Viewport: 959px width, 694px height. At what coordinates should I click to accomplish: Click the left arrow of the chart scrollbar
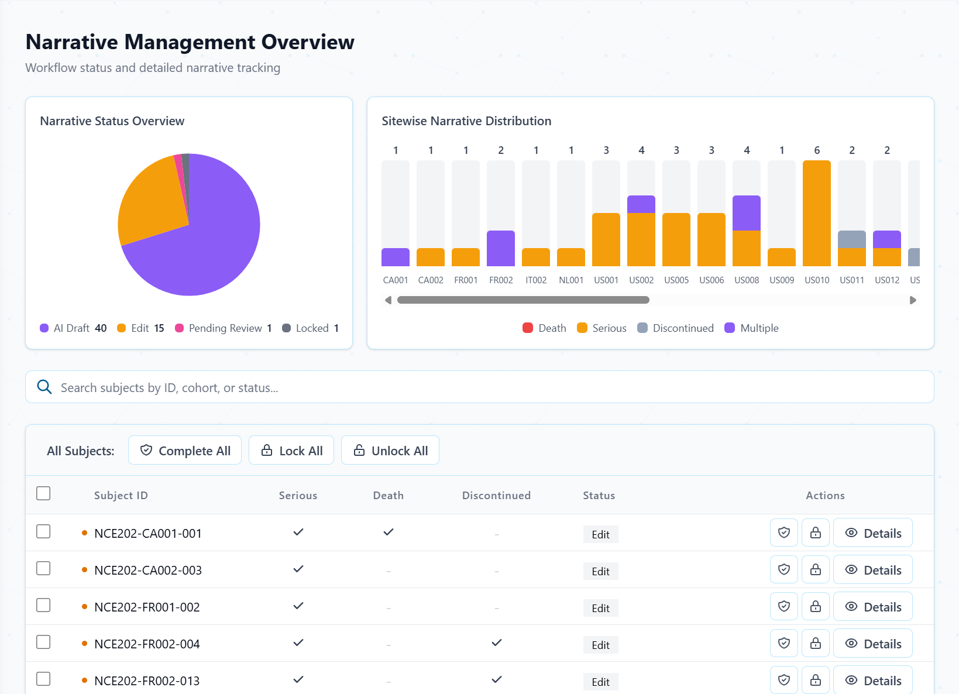[x=388, y=300]
